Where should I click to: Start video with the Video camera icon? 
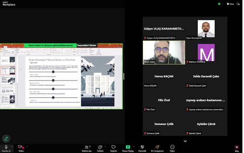(21, 147)
